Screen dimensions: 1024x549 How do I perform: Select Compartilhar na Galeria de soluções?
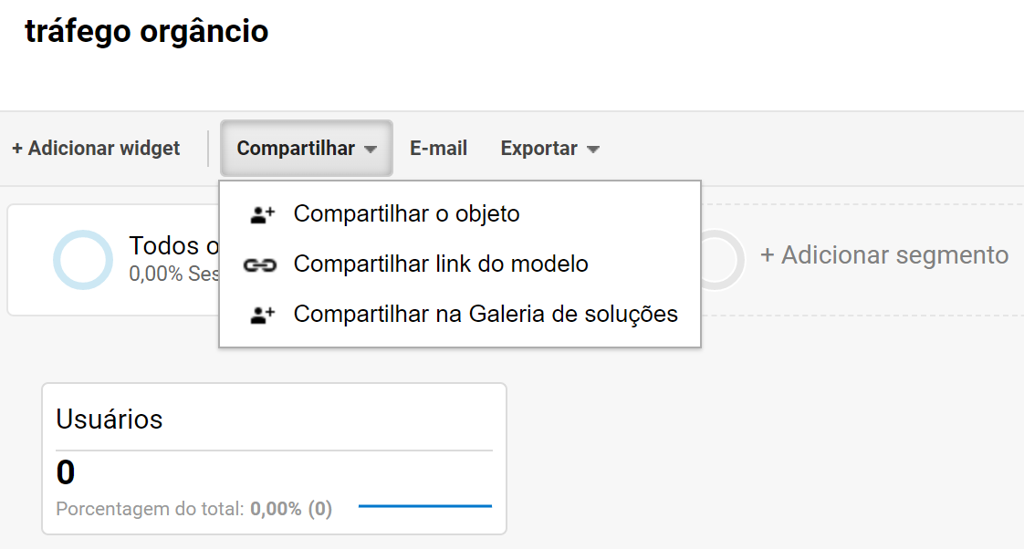tap(486, 314)
